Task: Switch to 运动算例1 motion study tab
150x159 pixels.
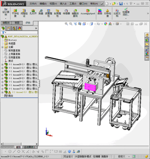Action: (30, 147)
